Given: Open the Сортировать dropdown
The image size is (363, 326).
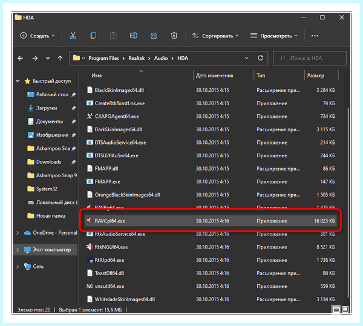Looking at the screenshot, I should pyautogui.click(x=215, y=36).
